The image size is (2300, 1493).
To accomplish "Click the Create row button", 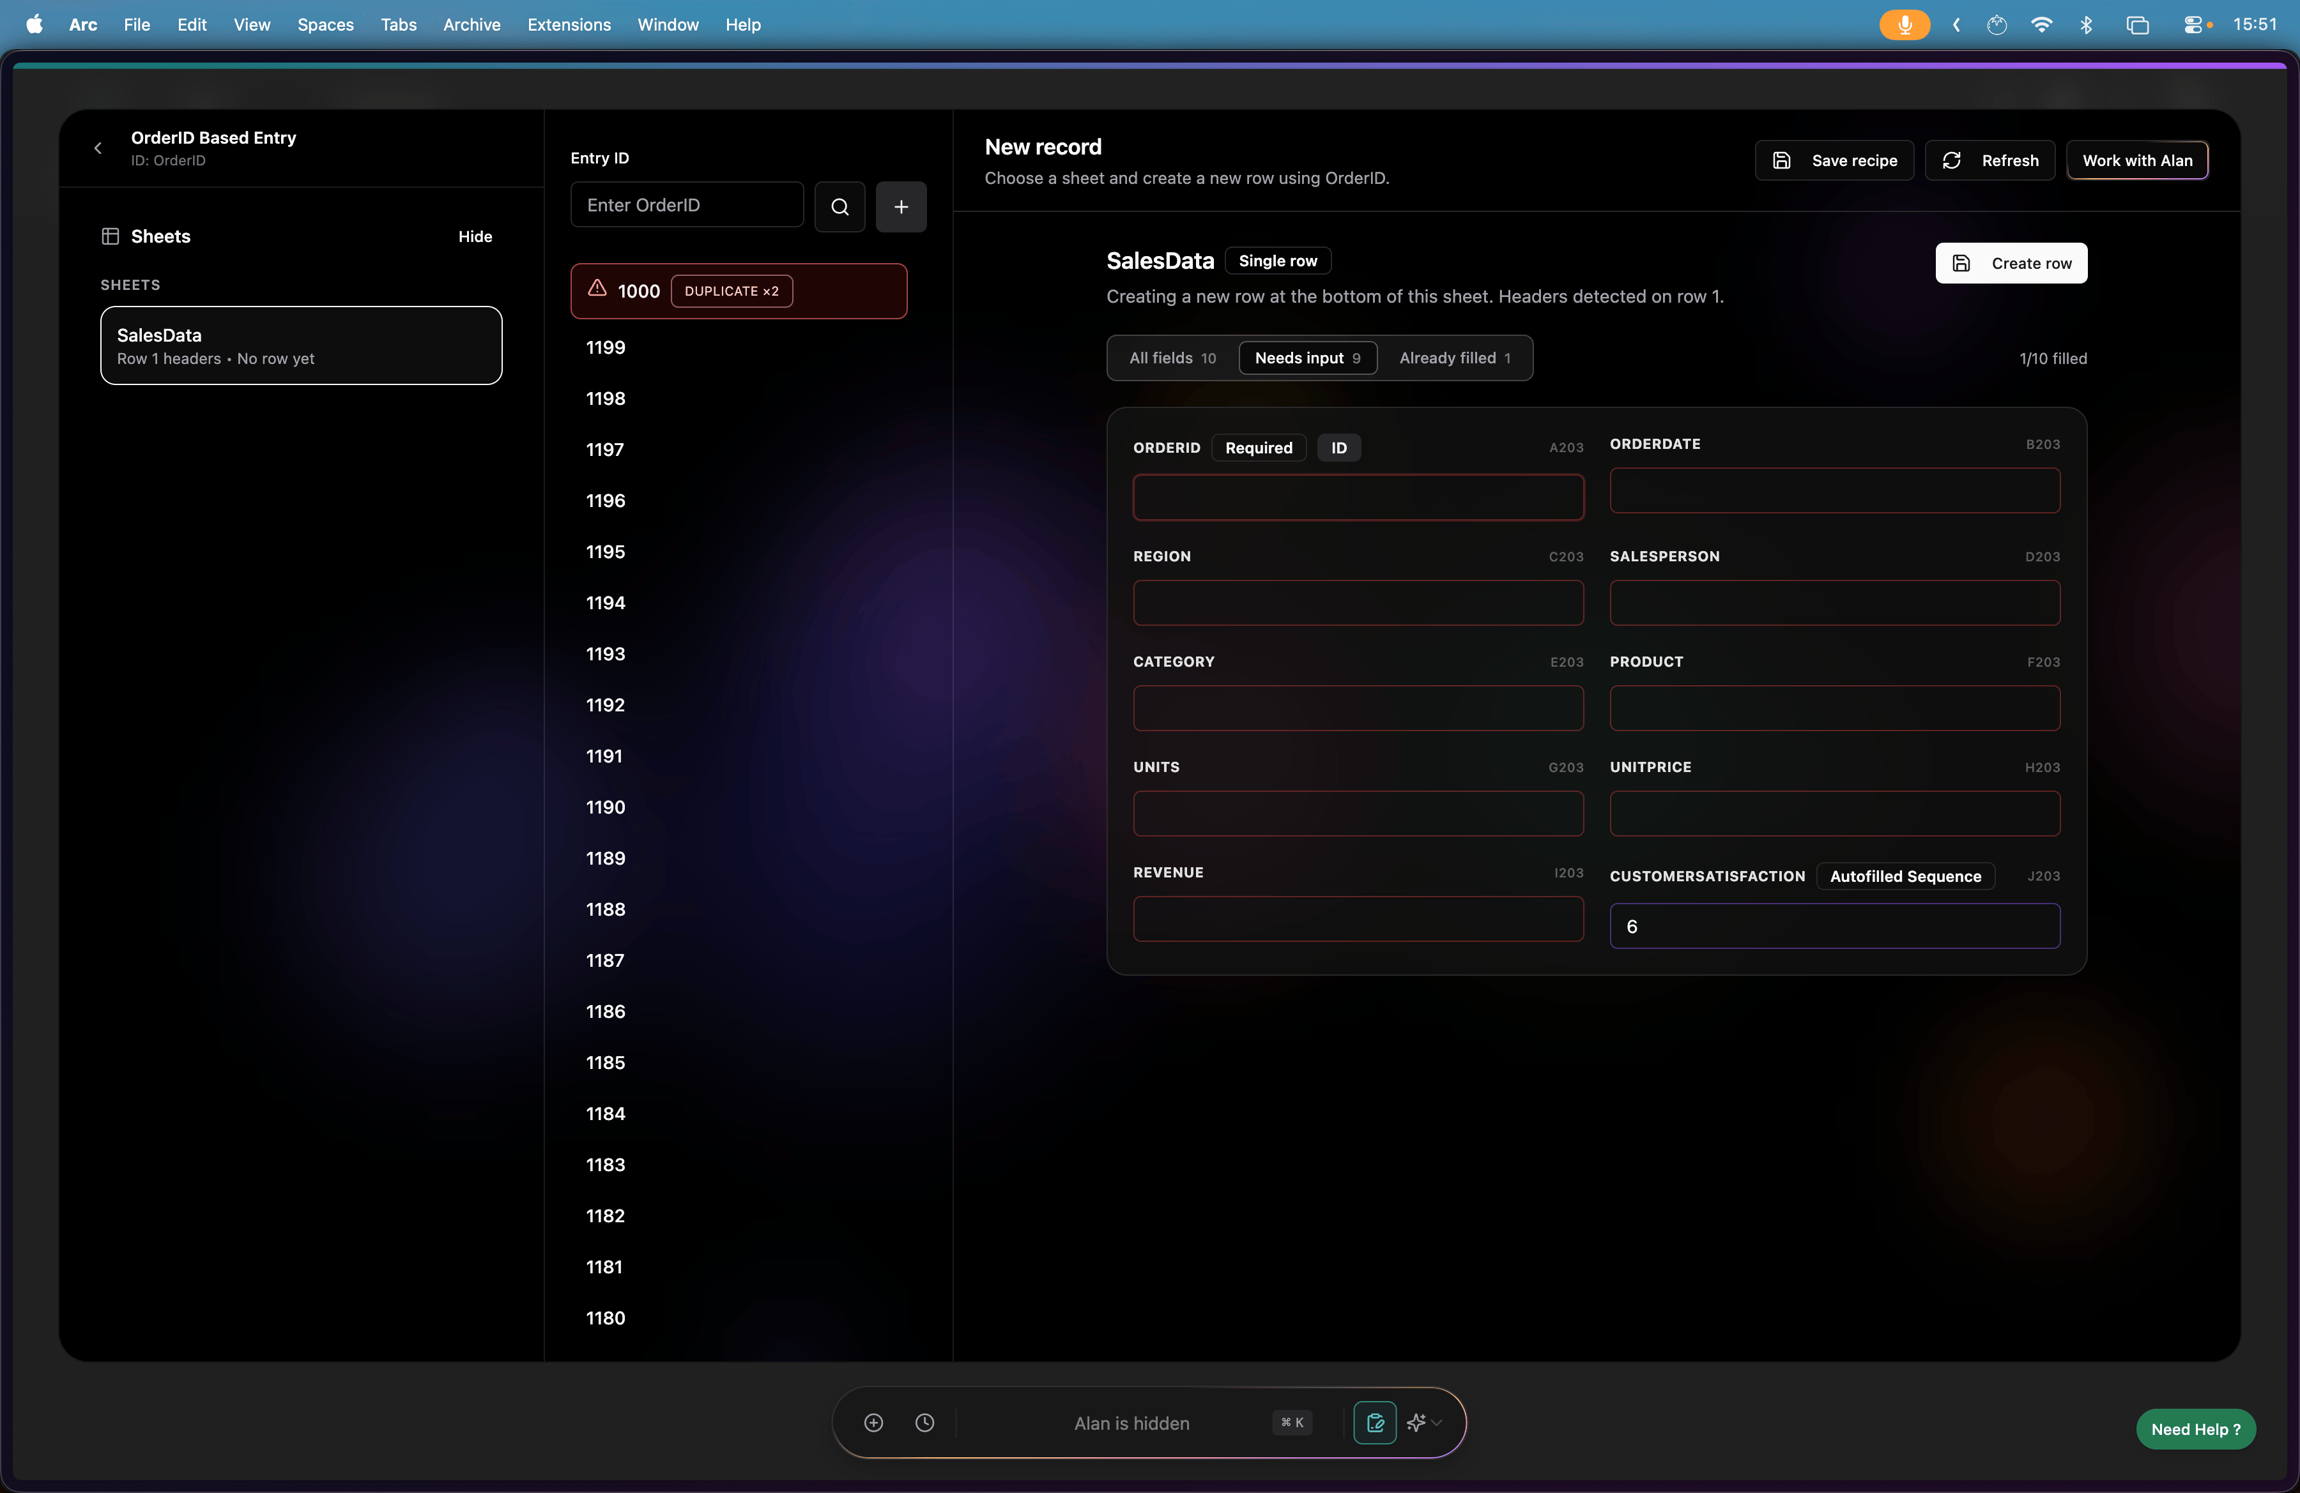I will [x=2011, y=262].
